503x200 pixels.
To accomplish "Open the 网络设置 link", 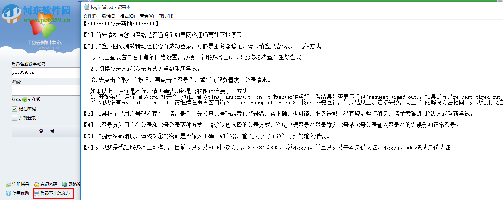I will [x=75, y=185].
